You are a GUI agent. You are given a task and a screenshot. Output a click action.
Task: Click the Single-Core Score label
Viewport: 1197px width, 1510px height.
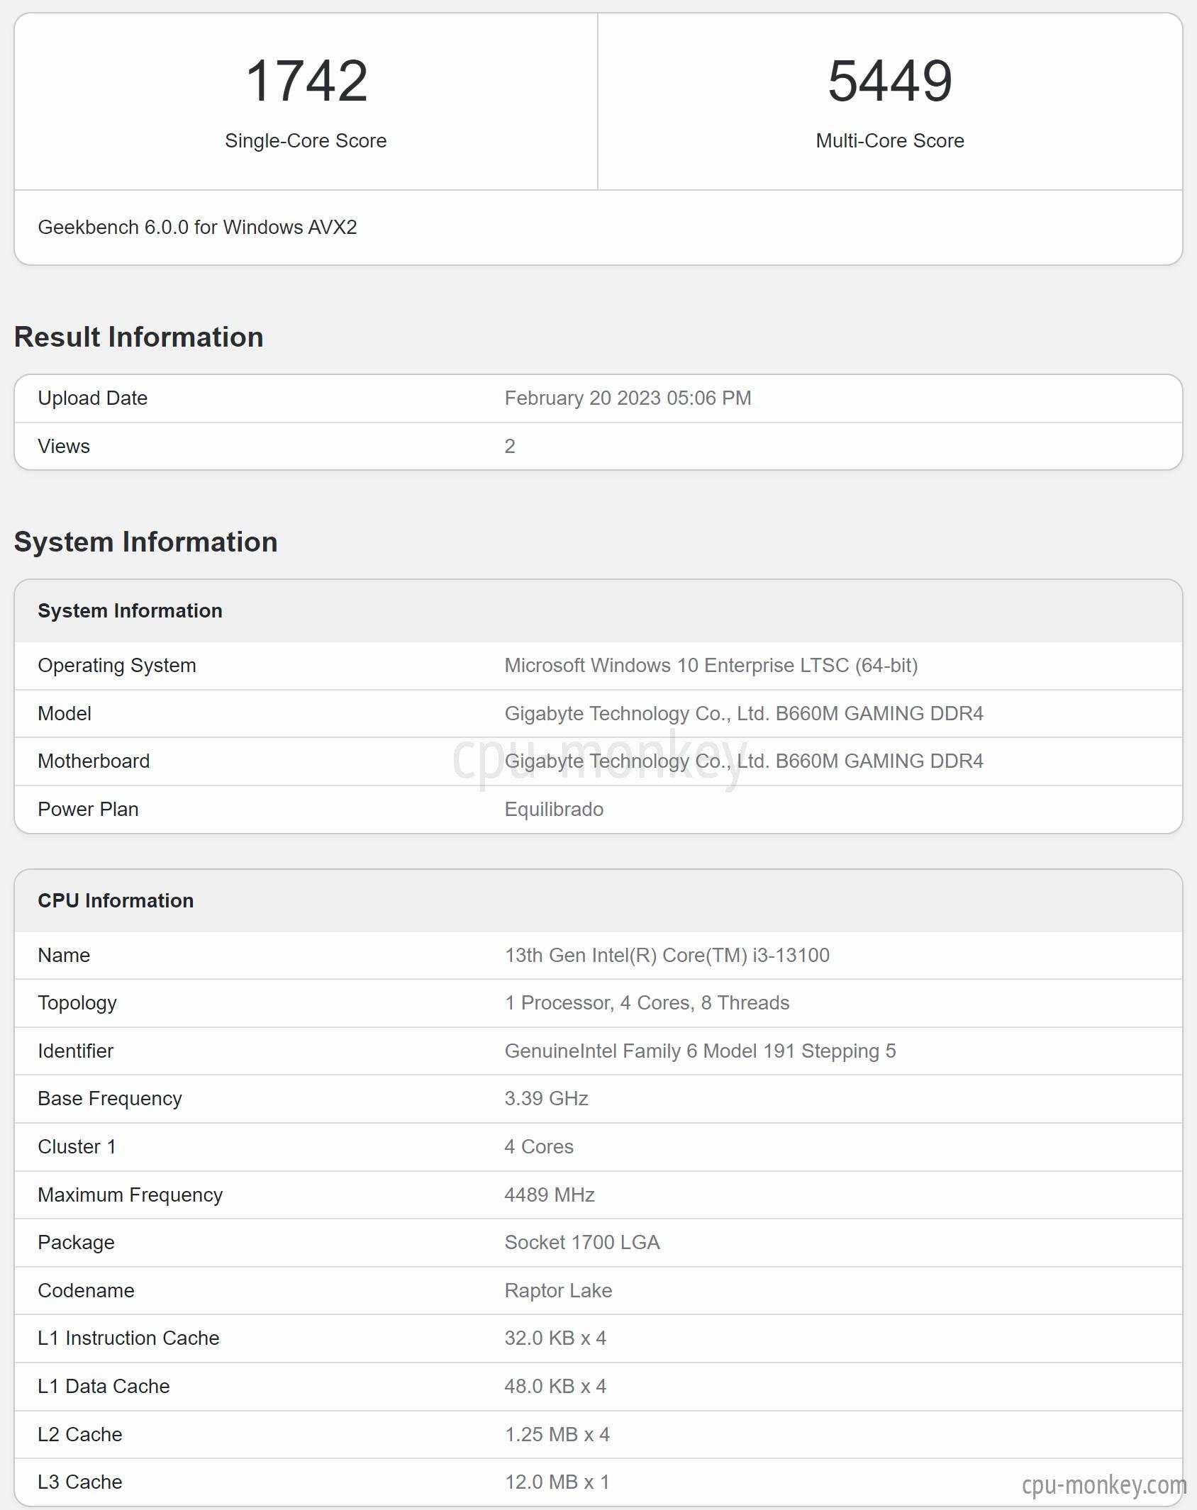click(306, 140)
